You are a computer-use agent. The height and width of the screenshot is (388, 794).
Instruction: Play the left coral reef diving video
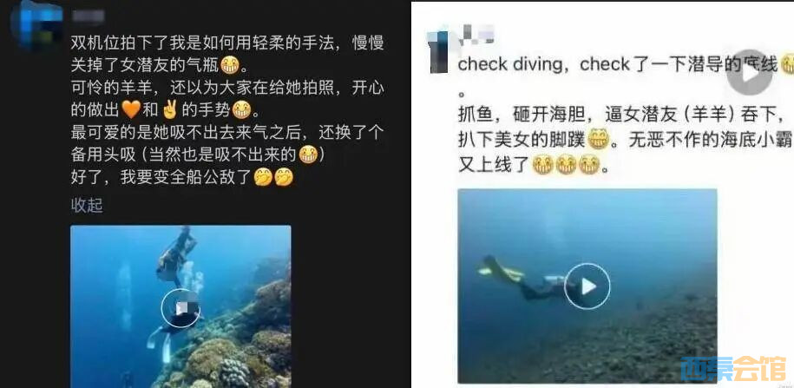[180, 307]
